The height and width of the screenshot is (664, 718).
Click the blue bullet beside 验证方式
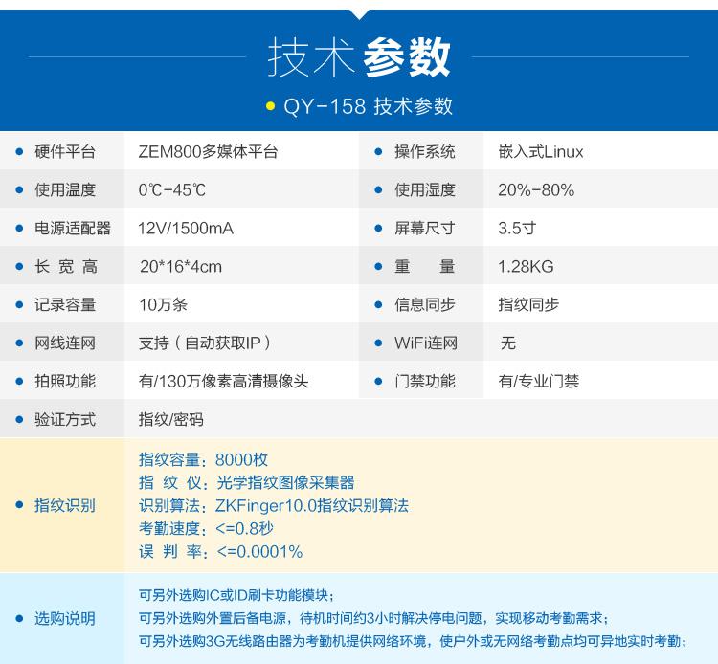[x=19, y=420]
